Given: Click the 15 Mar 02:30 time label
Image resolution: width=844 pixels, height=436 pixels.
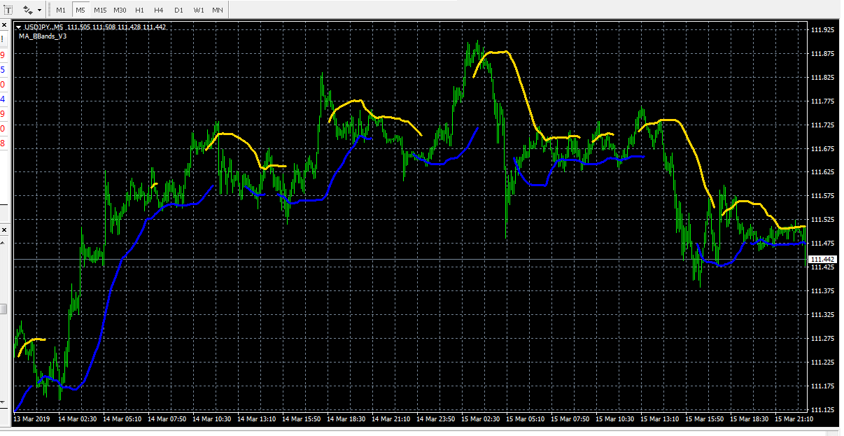Looking at the screenshot, I should 481,419.
